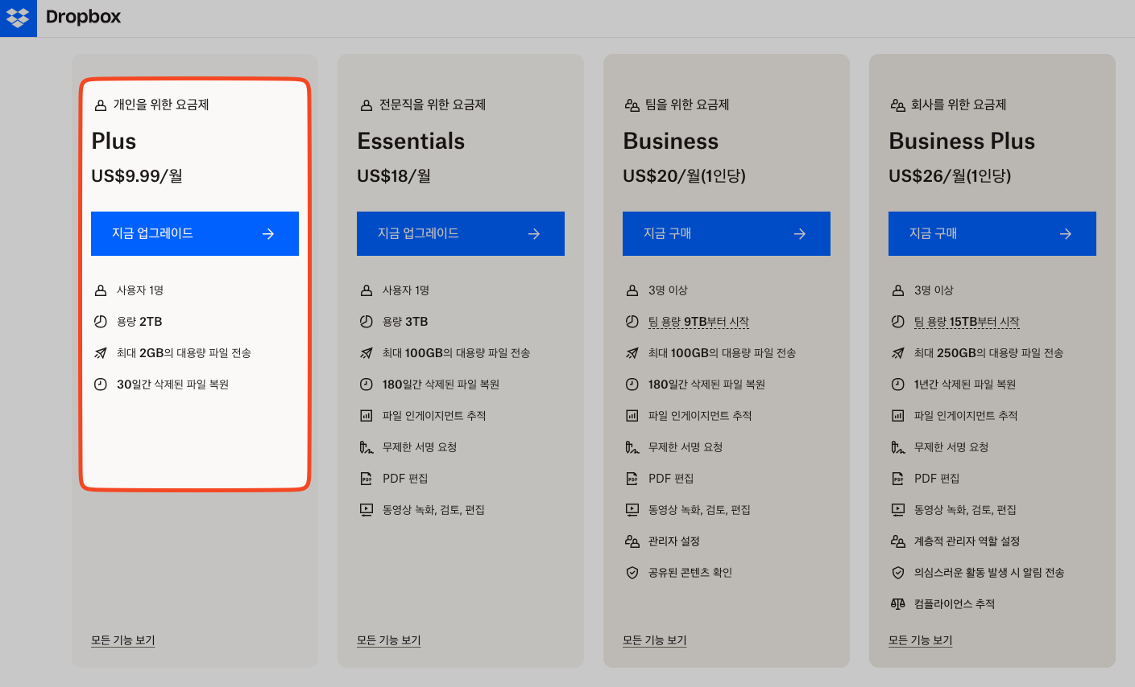
Task: Click '의심스러운 활동 발생 시 알림 전송' text
Action: tap(989, 573)
